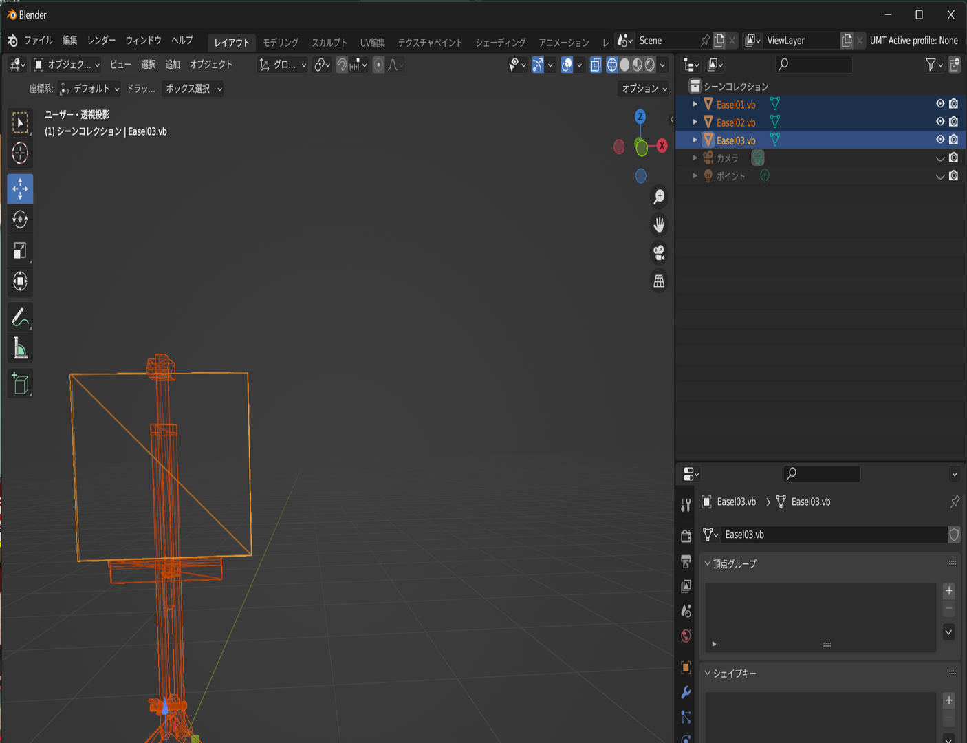The height and width of the screenshot is (743, 967).
Task: Open the Modifiers wrench tab
Action: [686, 692]
